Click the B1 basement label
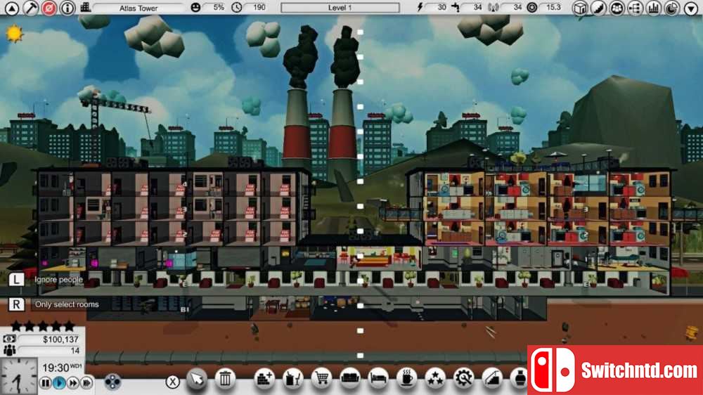 [184, 309]
